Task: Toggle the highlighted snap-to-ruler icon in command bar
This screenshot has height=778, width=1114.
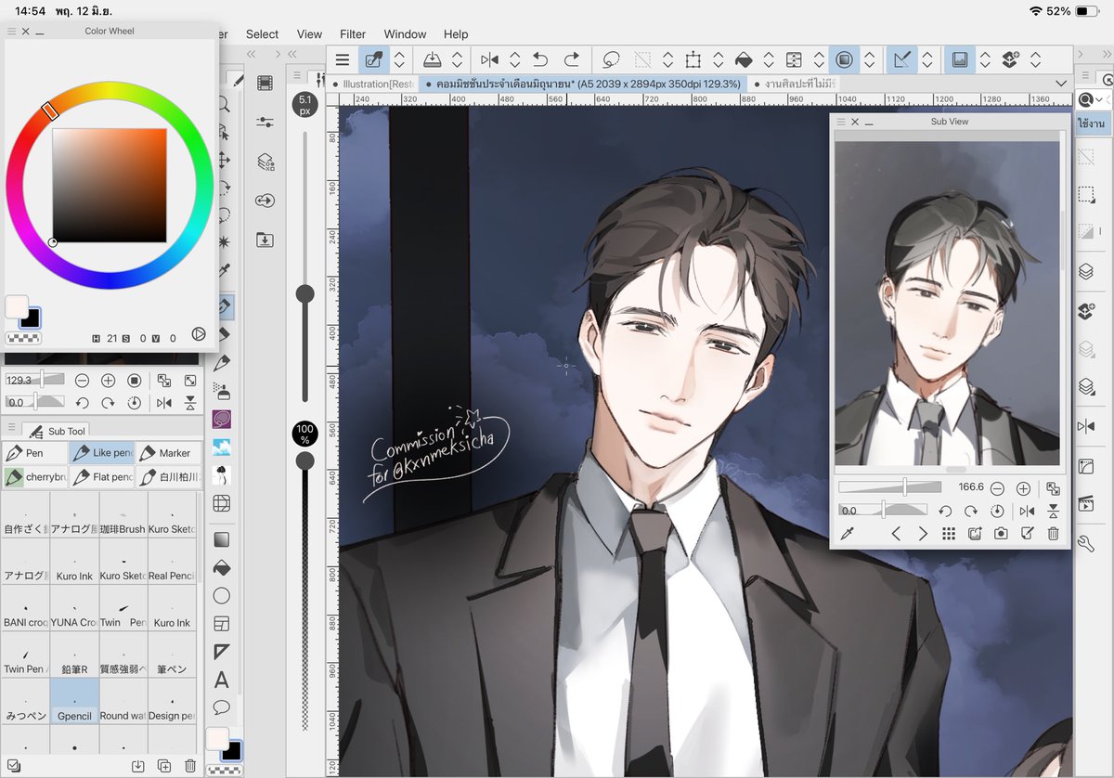Action: click(901, 59)
